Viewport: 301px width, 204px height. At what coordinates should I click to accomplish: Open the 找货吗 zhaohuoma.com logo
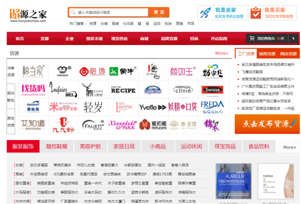[33, 90]
